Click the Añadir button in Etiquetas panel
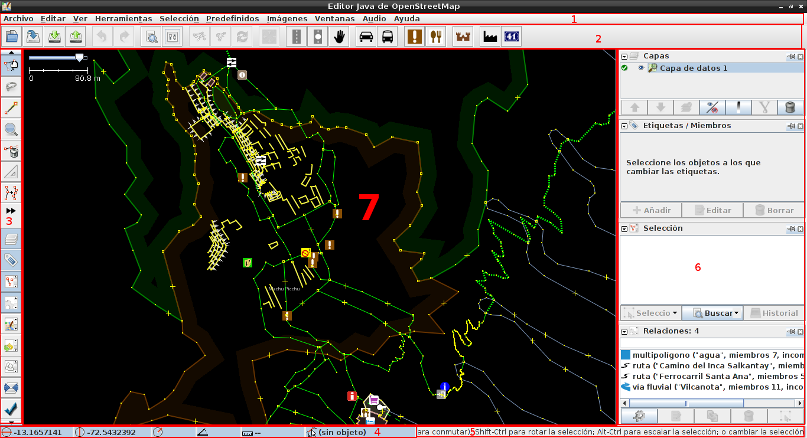Viewport: 807px width, 438px height. [x=650, y=210]
